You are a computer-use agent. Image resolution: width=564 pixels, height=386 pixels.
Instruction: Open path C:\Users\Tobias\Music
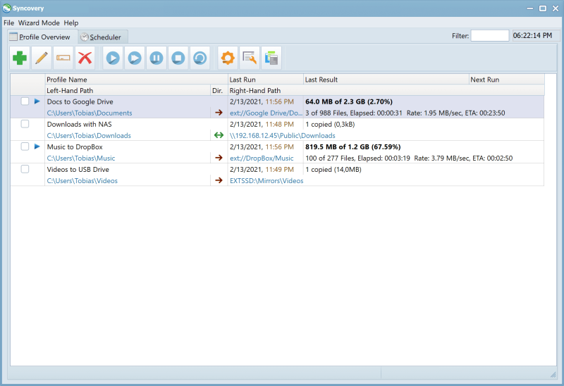pos(81,158)
